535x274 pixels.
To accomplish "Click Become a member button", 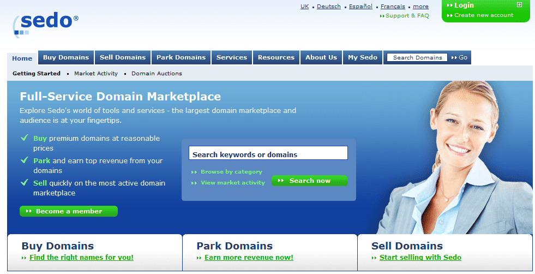I will pyautogui.click(x=69, y=211).
